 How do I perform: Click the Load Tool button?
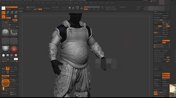[x=140, y=7]
